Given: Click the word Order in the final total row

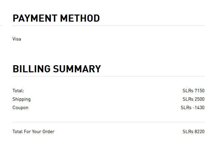Looking at the screenshot, I should pos(48,131).
